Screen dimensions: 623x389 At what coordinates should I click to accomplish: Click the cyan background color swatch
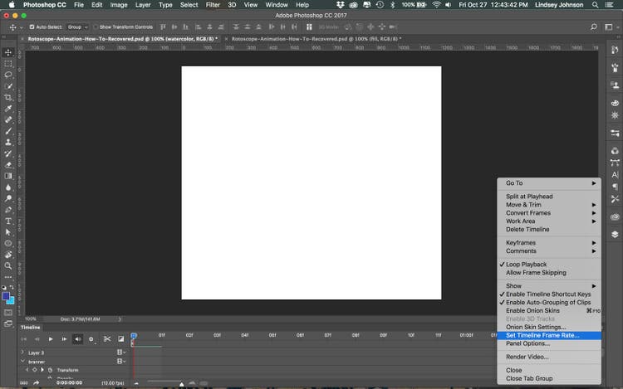[x=11, y=301]
